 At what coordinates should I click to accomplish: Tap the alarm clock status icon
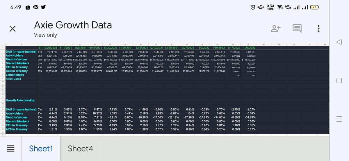[253, 7]
